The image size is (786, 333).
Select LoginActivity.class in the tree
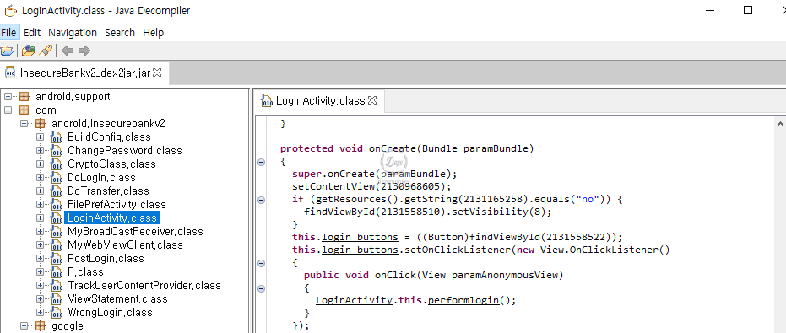pyautogui.click(x=112, y=218)
